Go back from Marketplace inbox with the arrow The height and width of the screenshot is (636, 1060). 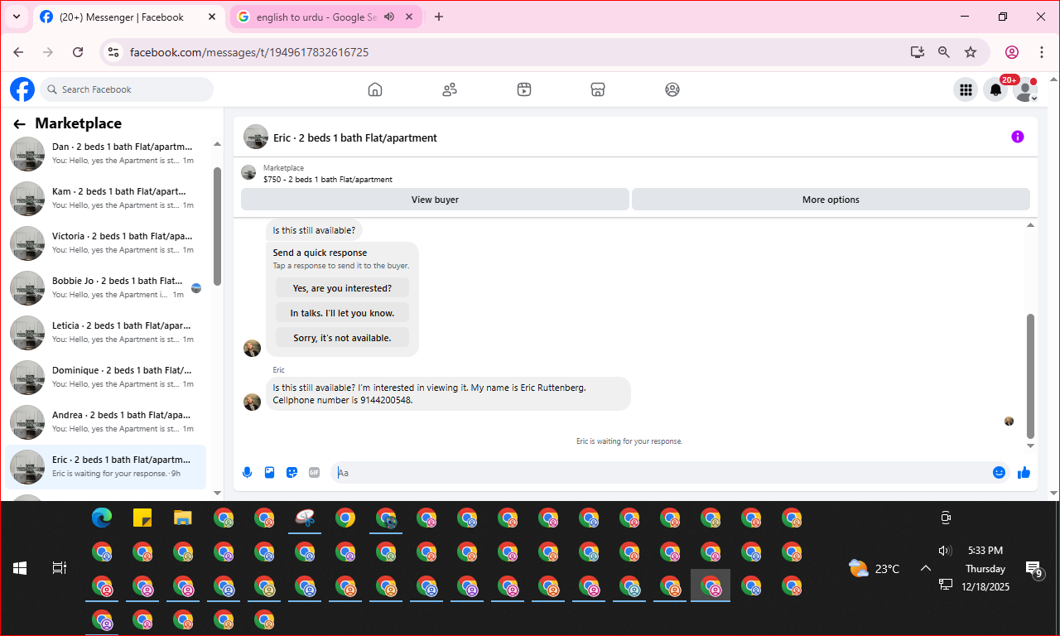(x=19, y=124)
